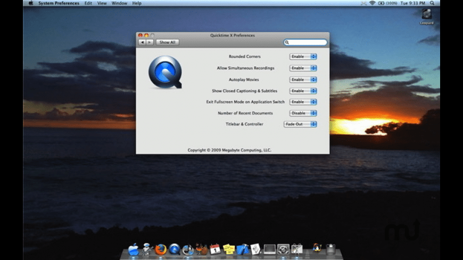Viewport: 463px width, 260px height.
Task: Open Titlebar & Controller Fade Out dropdown
Action: (300, 124)
